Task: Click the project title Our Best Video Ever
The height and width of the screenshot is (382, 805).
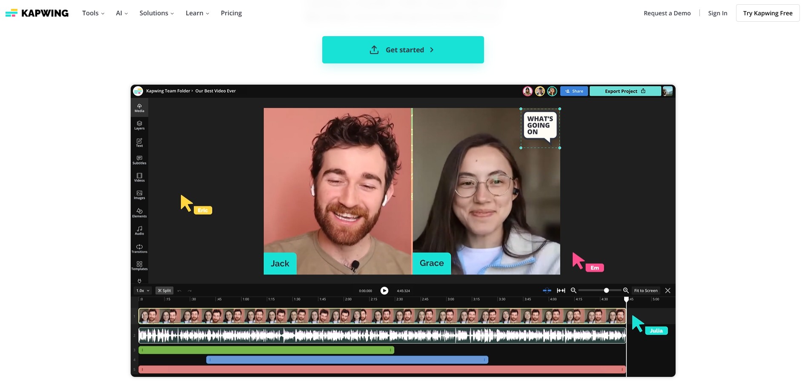Action: click(x=215, y=91)
